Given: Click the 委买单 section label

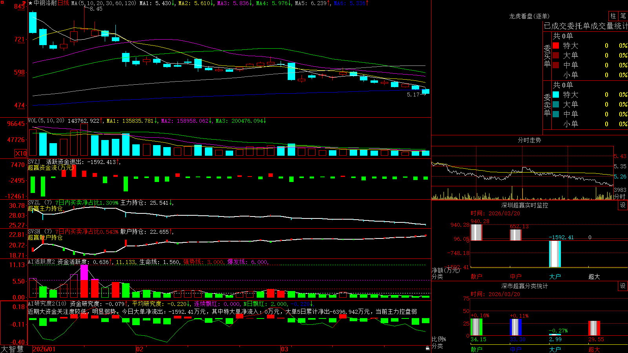Looking at the screenshot, I should pos(547,56).
